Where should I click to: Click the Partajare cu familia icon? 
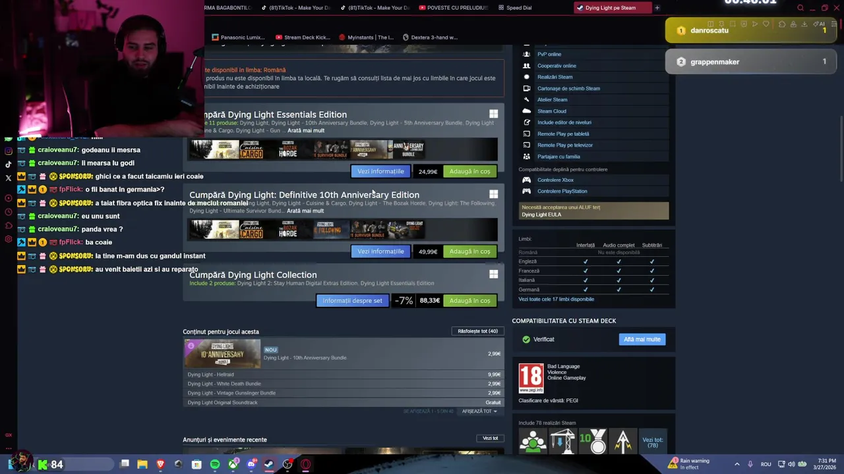click(526, 157)
